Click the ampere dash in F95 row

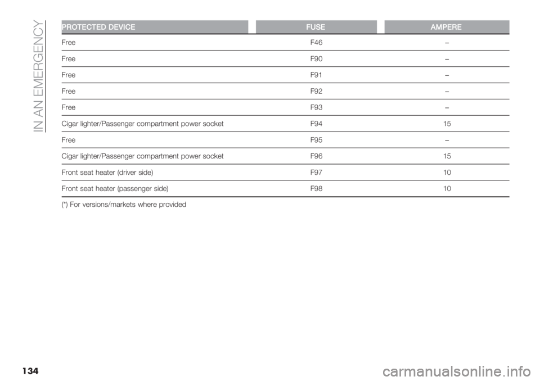tap(447, 140)
